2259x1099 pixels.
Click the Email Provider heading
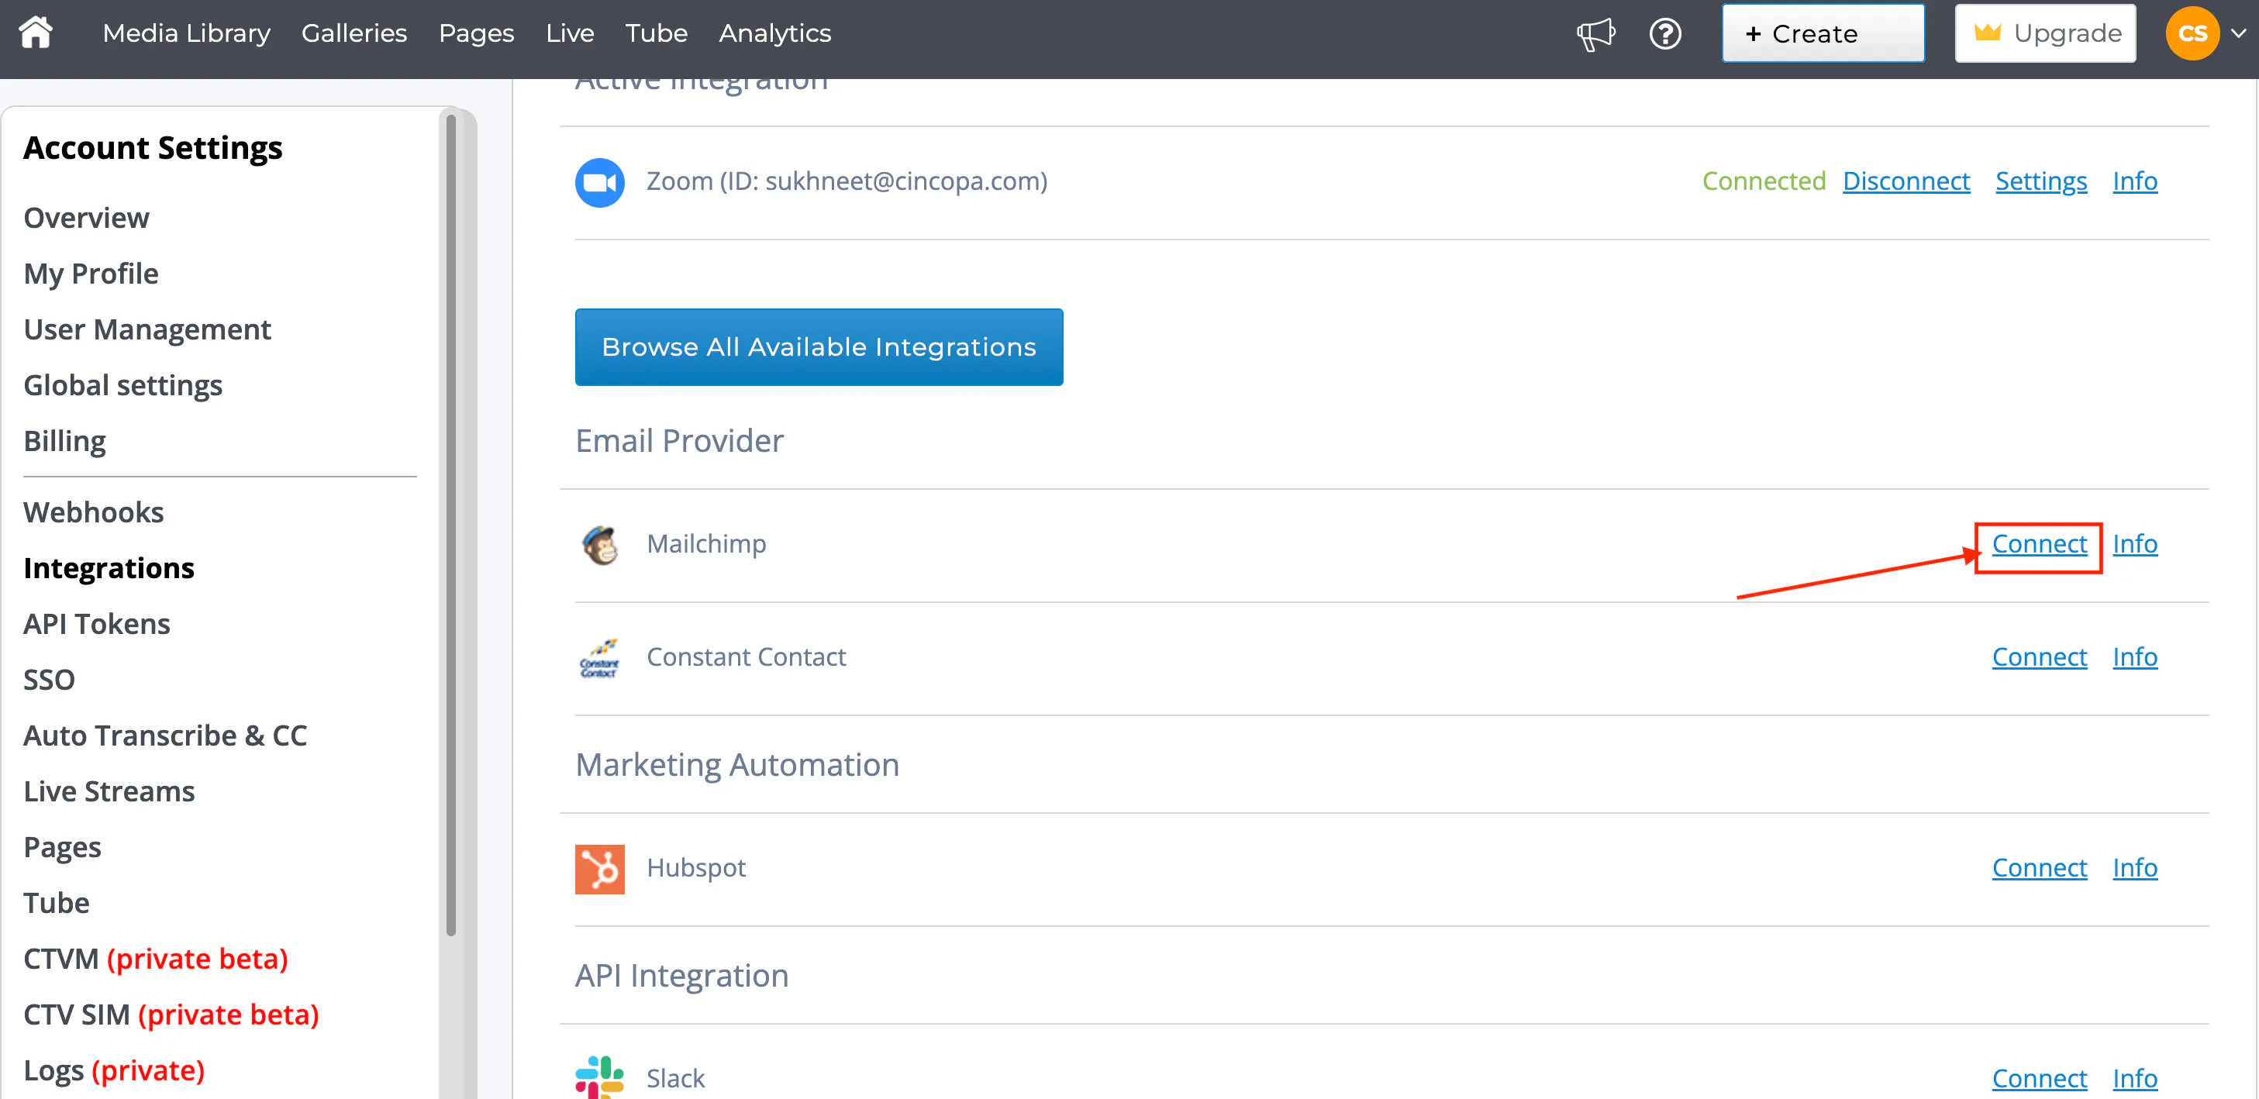point(679,441)
